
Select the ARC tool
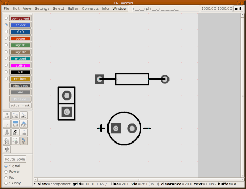[x=24, y=115]
